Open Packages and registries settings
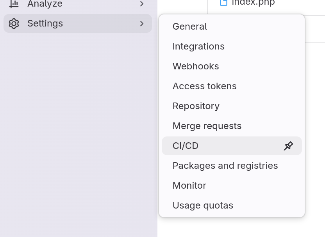 pos(225,166)
